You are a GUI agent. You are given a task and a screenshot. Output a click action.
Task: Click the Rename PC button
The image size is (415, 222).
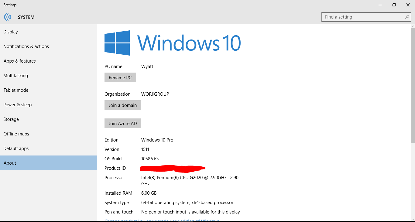pyautogui.click(x=120, y=77)
